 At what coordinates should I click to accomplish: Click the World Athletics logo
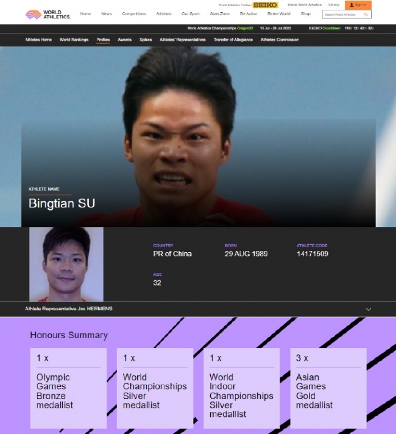point(48,14)
